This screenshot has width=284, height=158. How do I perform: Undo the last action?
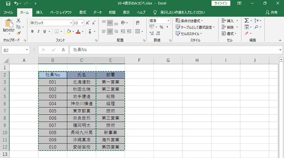[16, 3]
